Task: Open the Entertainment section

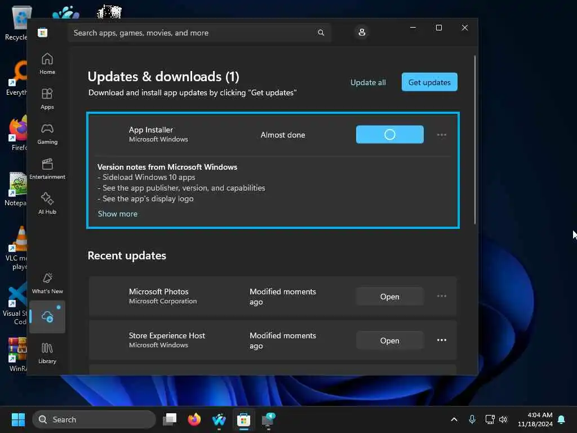Action: coord(47,169)
